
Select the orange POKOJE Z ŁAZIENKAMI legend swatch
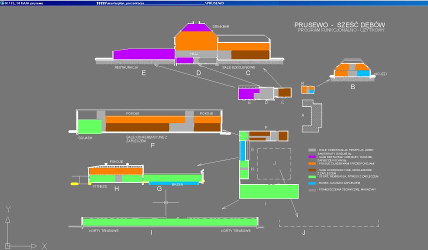[x=312, y=163]
